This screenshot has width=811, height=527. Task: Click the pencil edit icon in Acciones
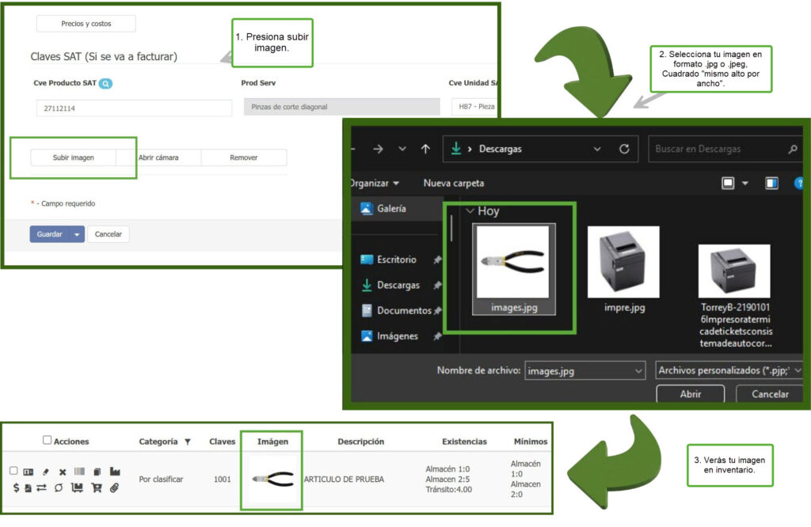[x=45, y=472]
